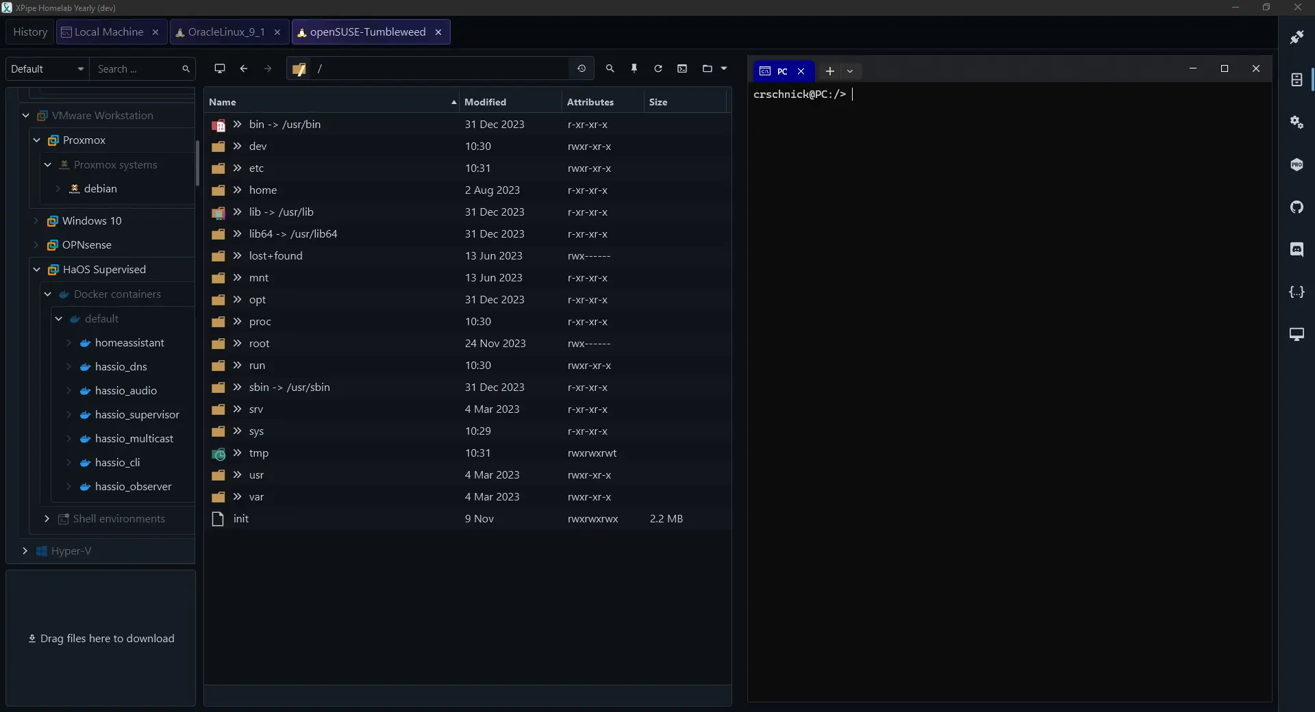Add a new terminal tab

coord(829,71)
